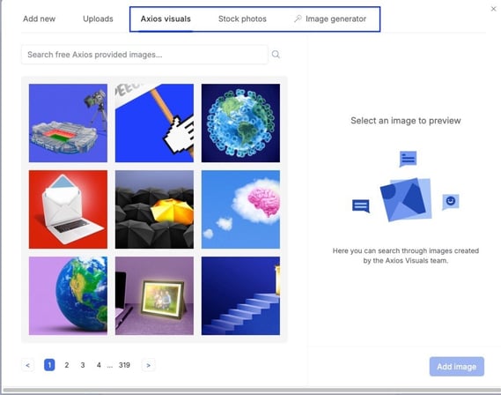This screenshot has height=395, width=501.
Task: Select the envelope laptop on red image
Action: tap(68, 210)
